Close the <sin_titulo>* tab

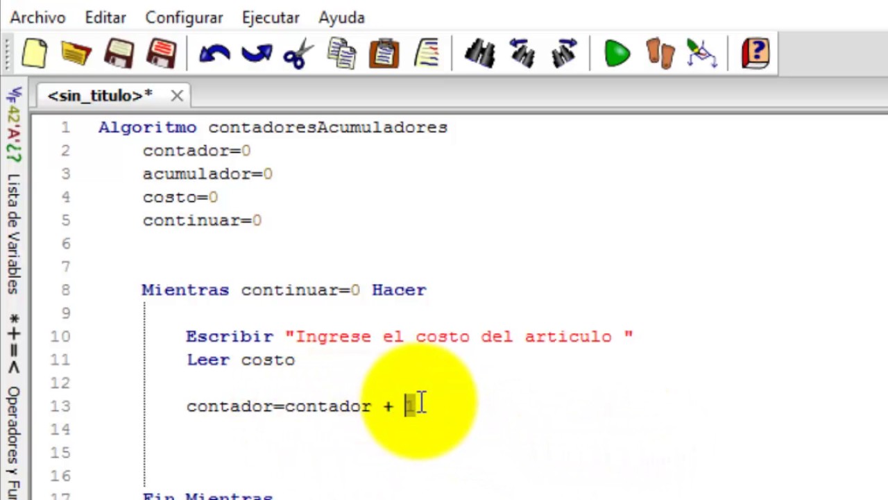pos(177,96)
